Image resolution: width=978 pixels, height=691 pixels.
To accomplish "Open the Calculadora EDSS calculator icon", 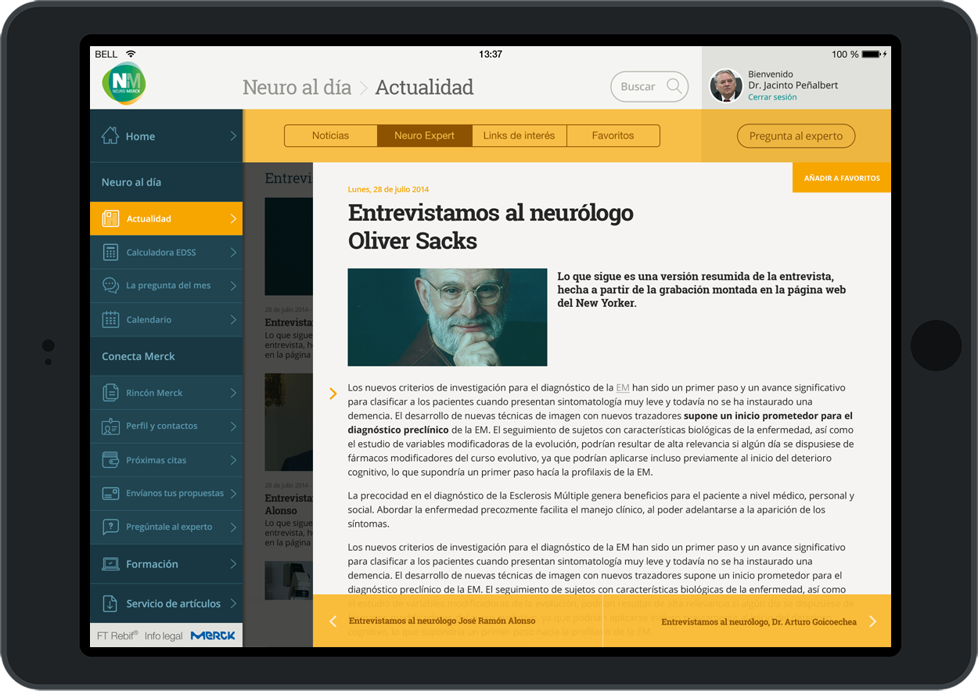I will [x=111, y=252].
